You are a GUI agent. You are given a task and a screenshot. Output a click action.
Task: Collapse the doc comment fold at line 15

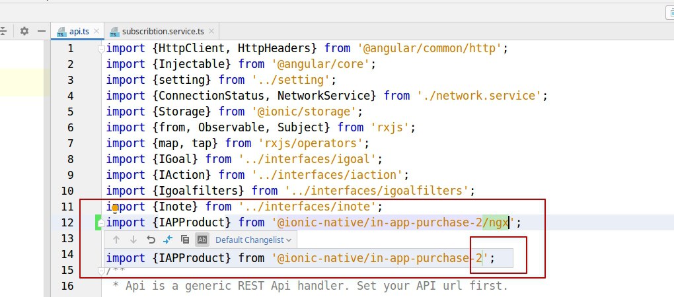tap(101, 271)
